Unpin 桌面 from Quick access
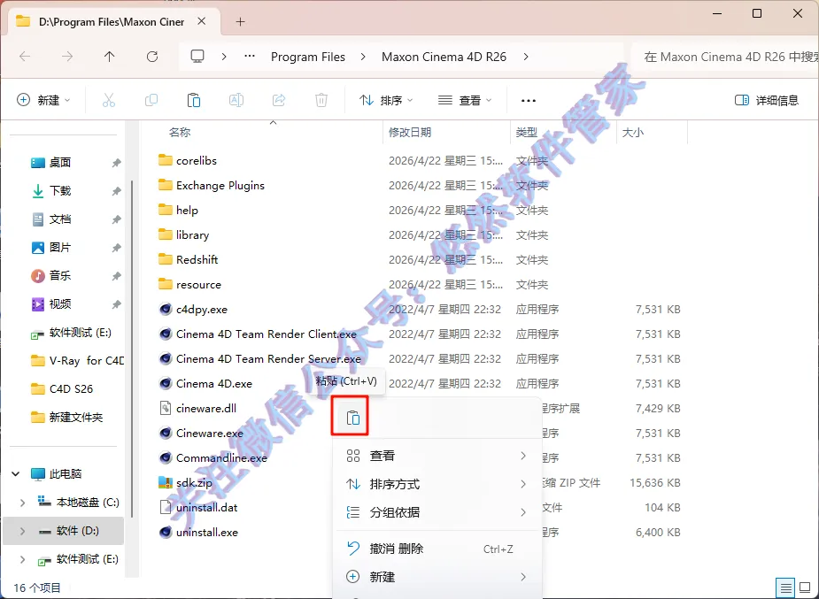819x599 pixels. (116, 163)
